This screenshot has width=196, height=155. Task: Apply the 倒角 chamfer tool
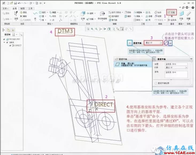[137, 16]
